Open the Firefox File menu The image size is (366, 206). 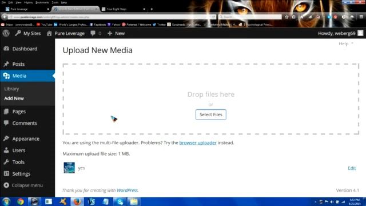[x=3, y=2]
